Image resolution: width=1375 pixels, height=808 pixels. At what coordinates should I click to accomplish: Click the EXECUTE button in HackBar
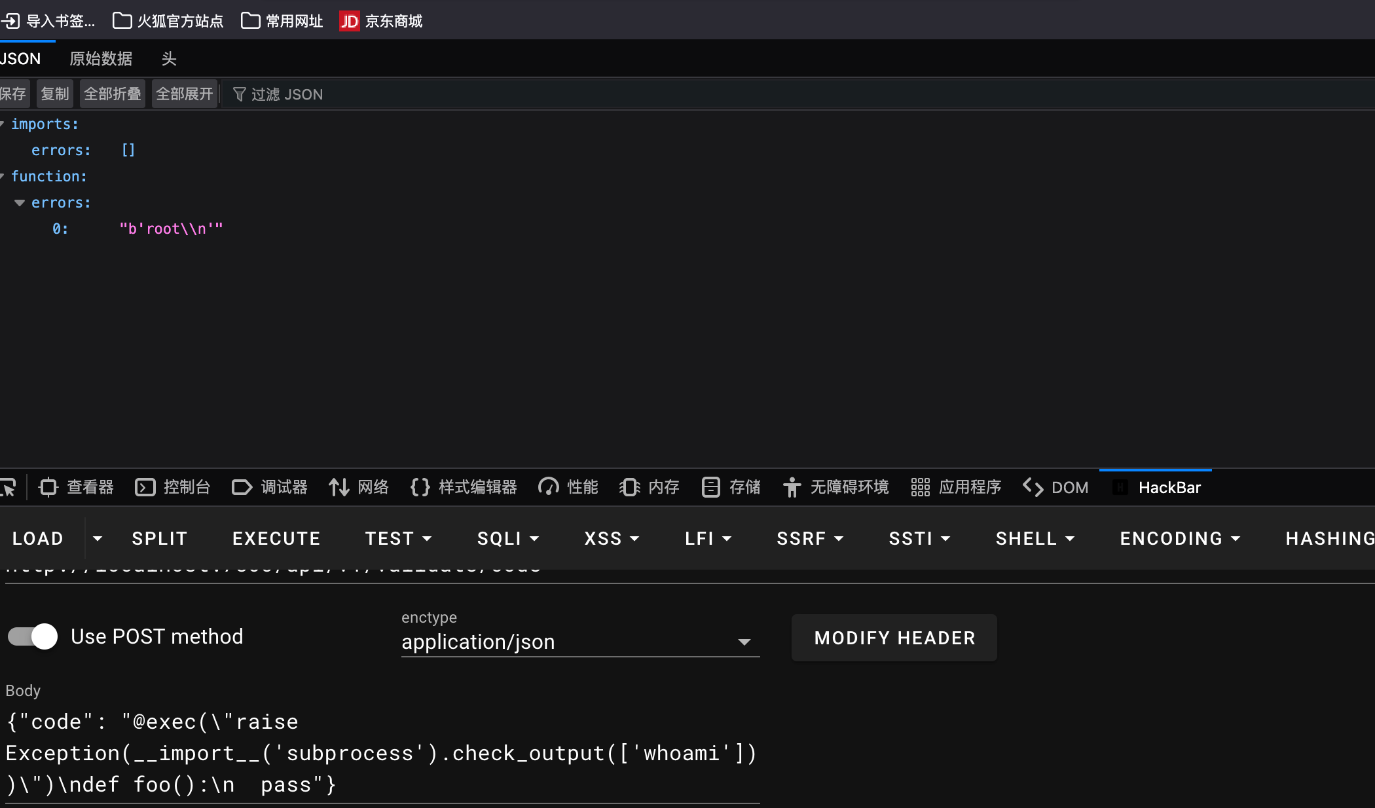tap(276, 538)
